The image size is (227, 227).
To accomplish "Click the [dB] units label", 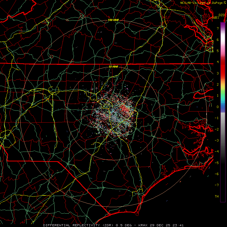I will 215,17.
